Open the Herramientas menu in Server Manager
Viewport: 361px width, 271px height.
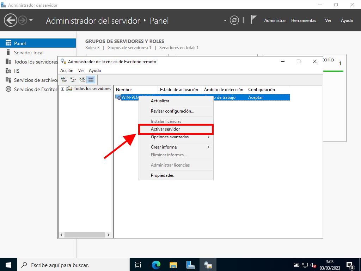click(x=304, y=20)
